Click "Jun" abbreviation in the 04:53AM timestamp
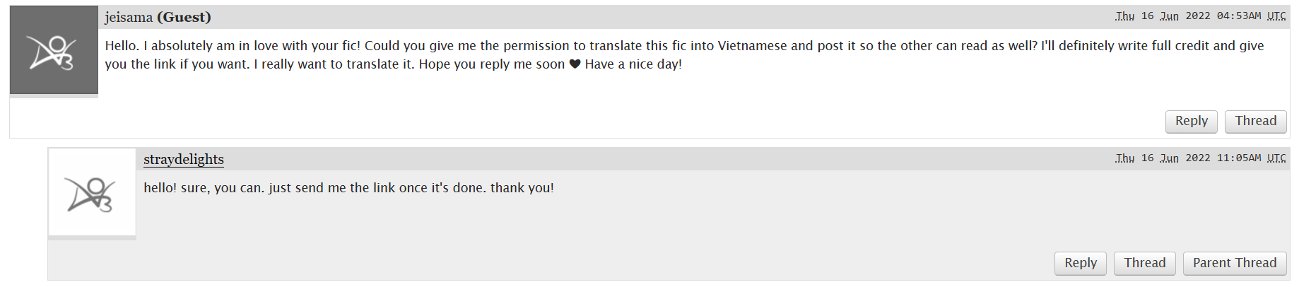The image size is (1299, 287). [1169, 16]
